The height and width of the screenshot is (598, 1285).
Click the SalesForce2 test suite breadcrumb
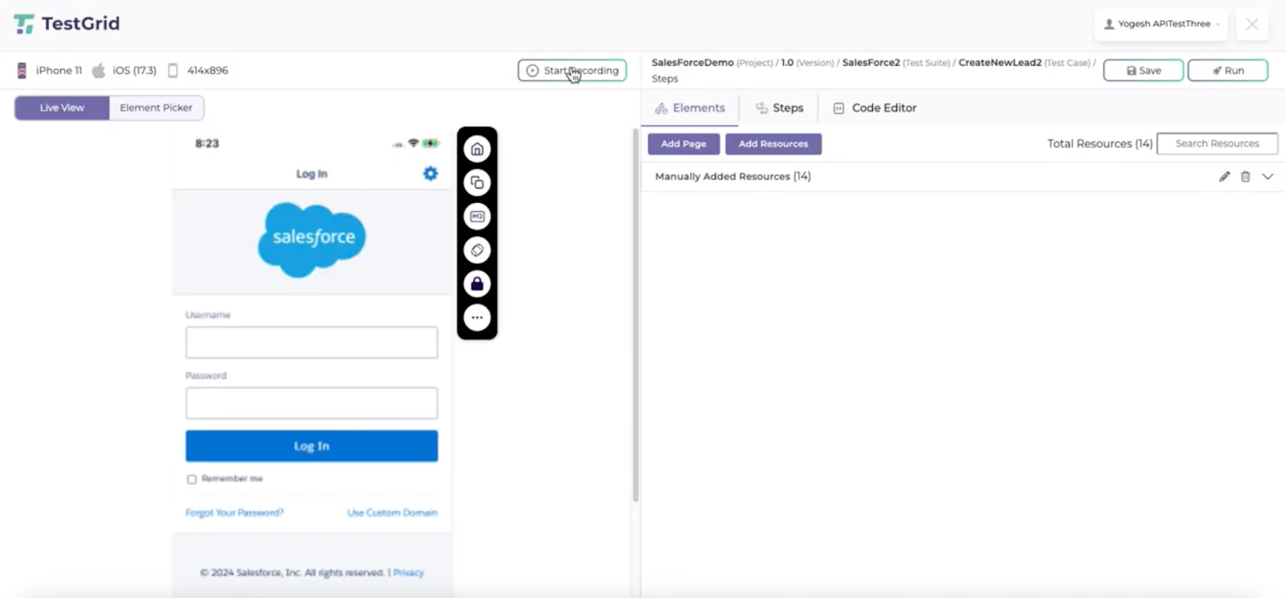tap(871, 63)
